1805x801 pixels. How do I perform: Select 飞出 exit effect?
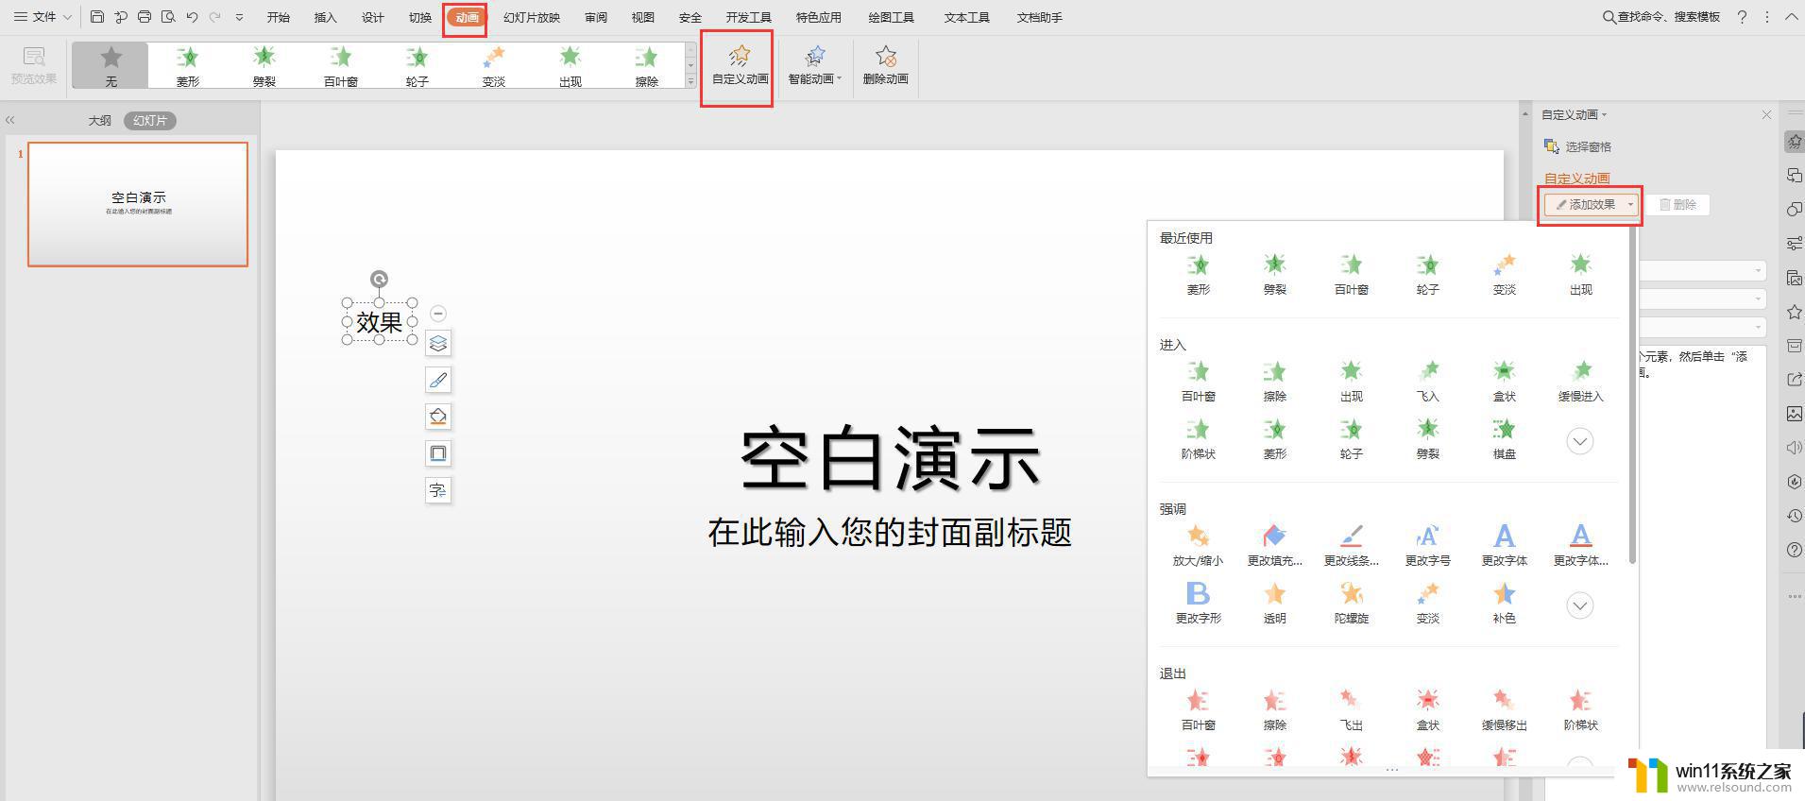(1351, 709)
